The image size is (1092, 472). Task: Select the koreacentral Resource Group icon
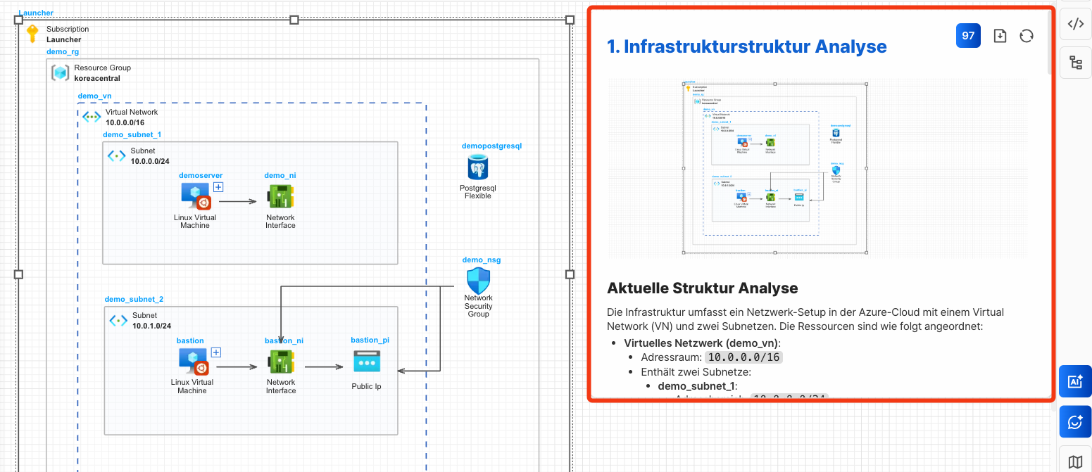point(60,72)
